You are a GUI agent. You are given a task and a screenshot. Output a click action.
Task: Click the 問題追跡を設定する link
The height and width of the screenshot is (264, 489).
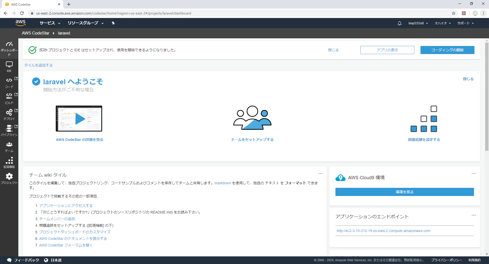pyautogui.click(x=424, y=140)
